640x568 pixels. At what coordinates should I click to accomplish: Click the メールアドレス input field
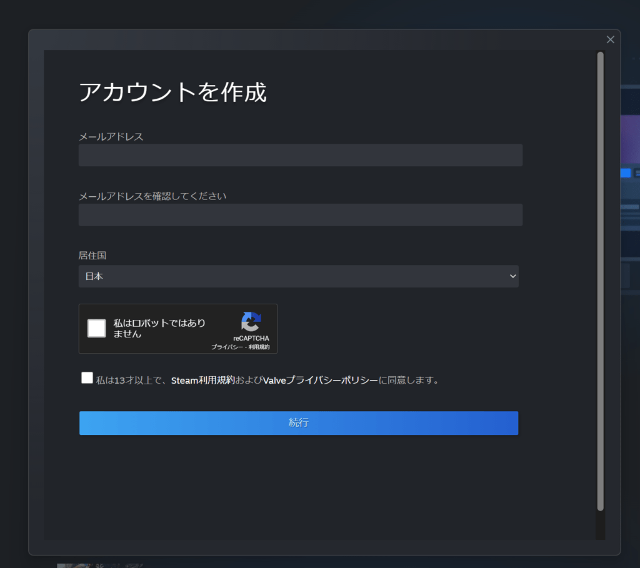[x=301, y=155]
